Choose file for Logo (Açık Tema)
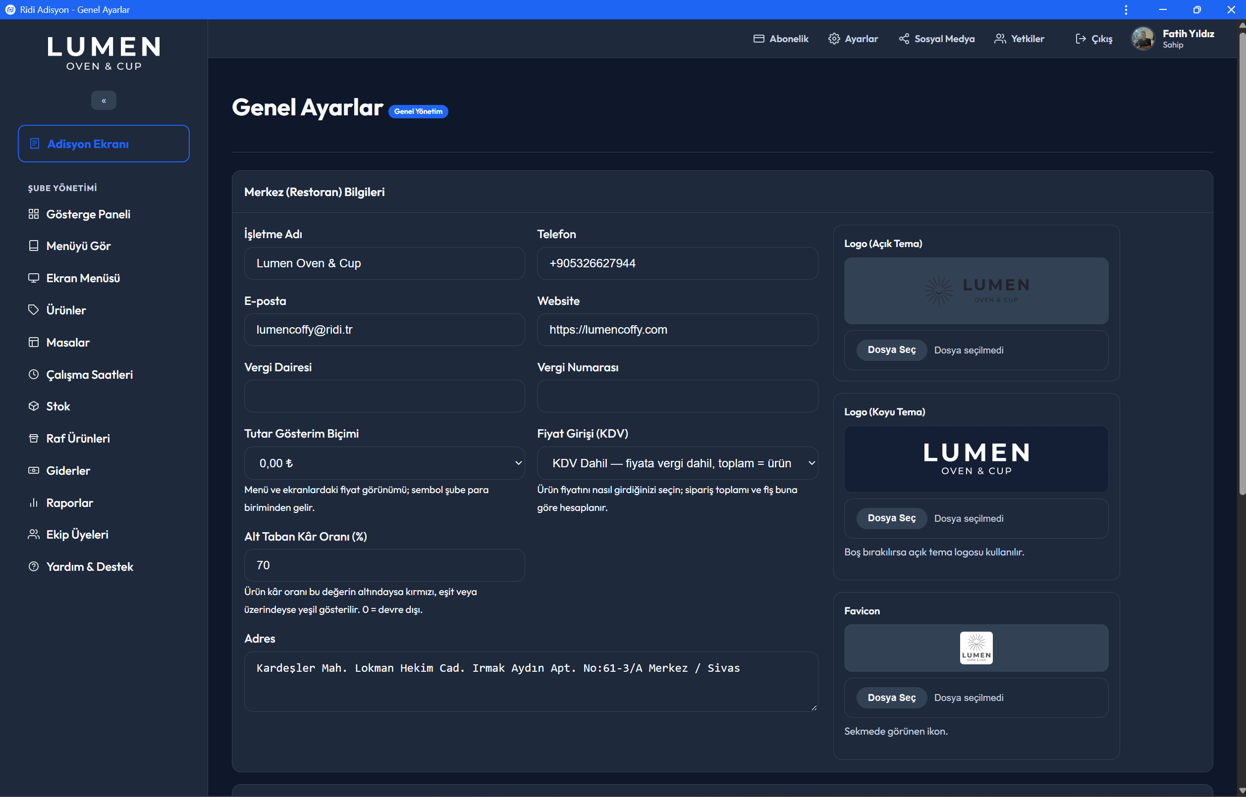The width and height of the screenshot is (1246, 797). click(891, 350)
